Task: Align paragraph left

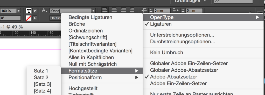Action: click(x=105, y=10)
